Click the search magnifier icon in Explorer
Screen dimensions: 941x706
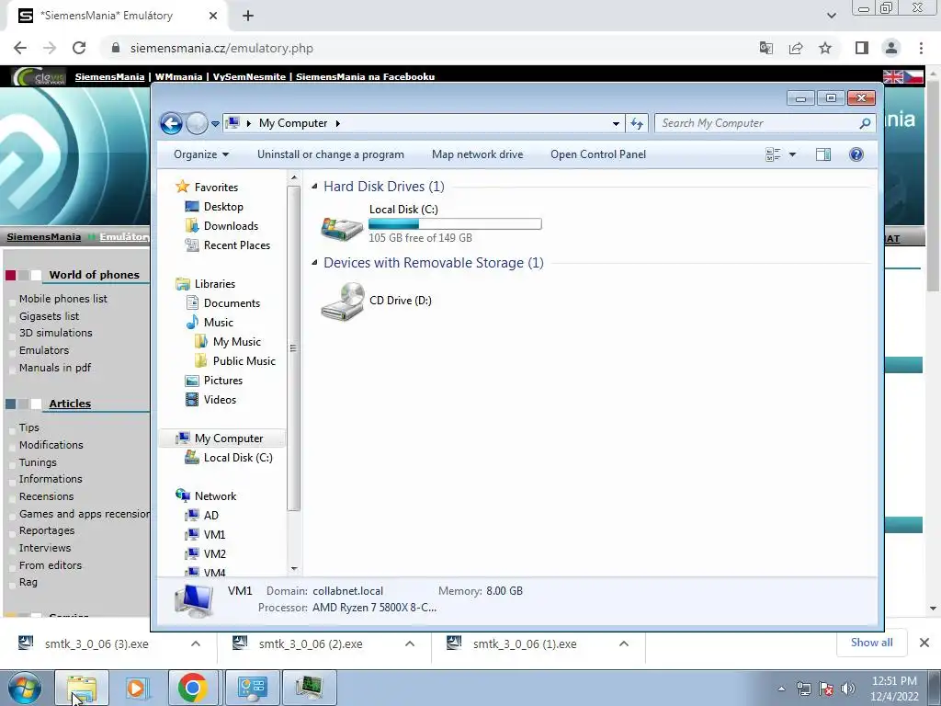point(864,123)
